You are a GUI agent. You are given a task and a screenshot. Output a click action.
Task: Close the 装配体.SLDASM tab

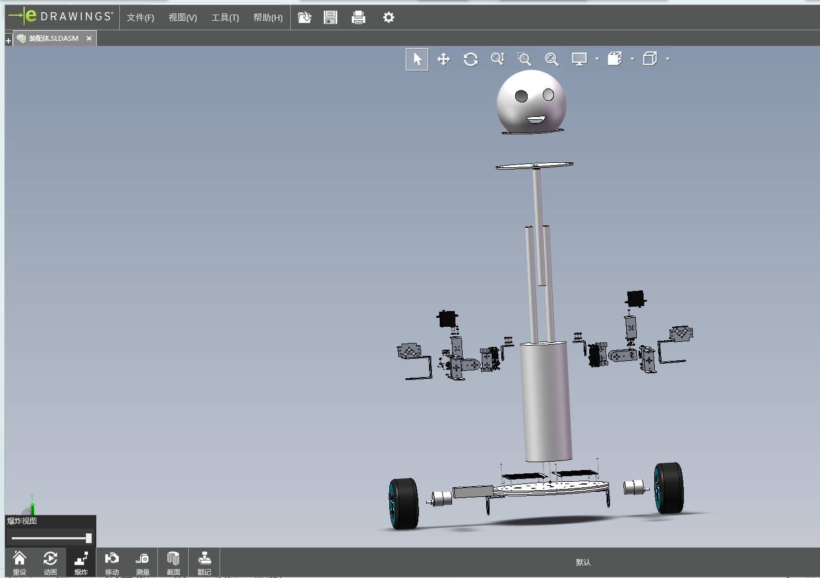pyautogui.click(x=89, y=39)
